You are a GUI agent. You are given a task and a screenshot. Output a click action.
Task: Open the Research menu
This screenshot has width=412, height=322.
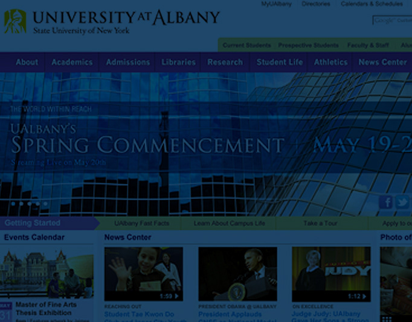point(225,62)
